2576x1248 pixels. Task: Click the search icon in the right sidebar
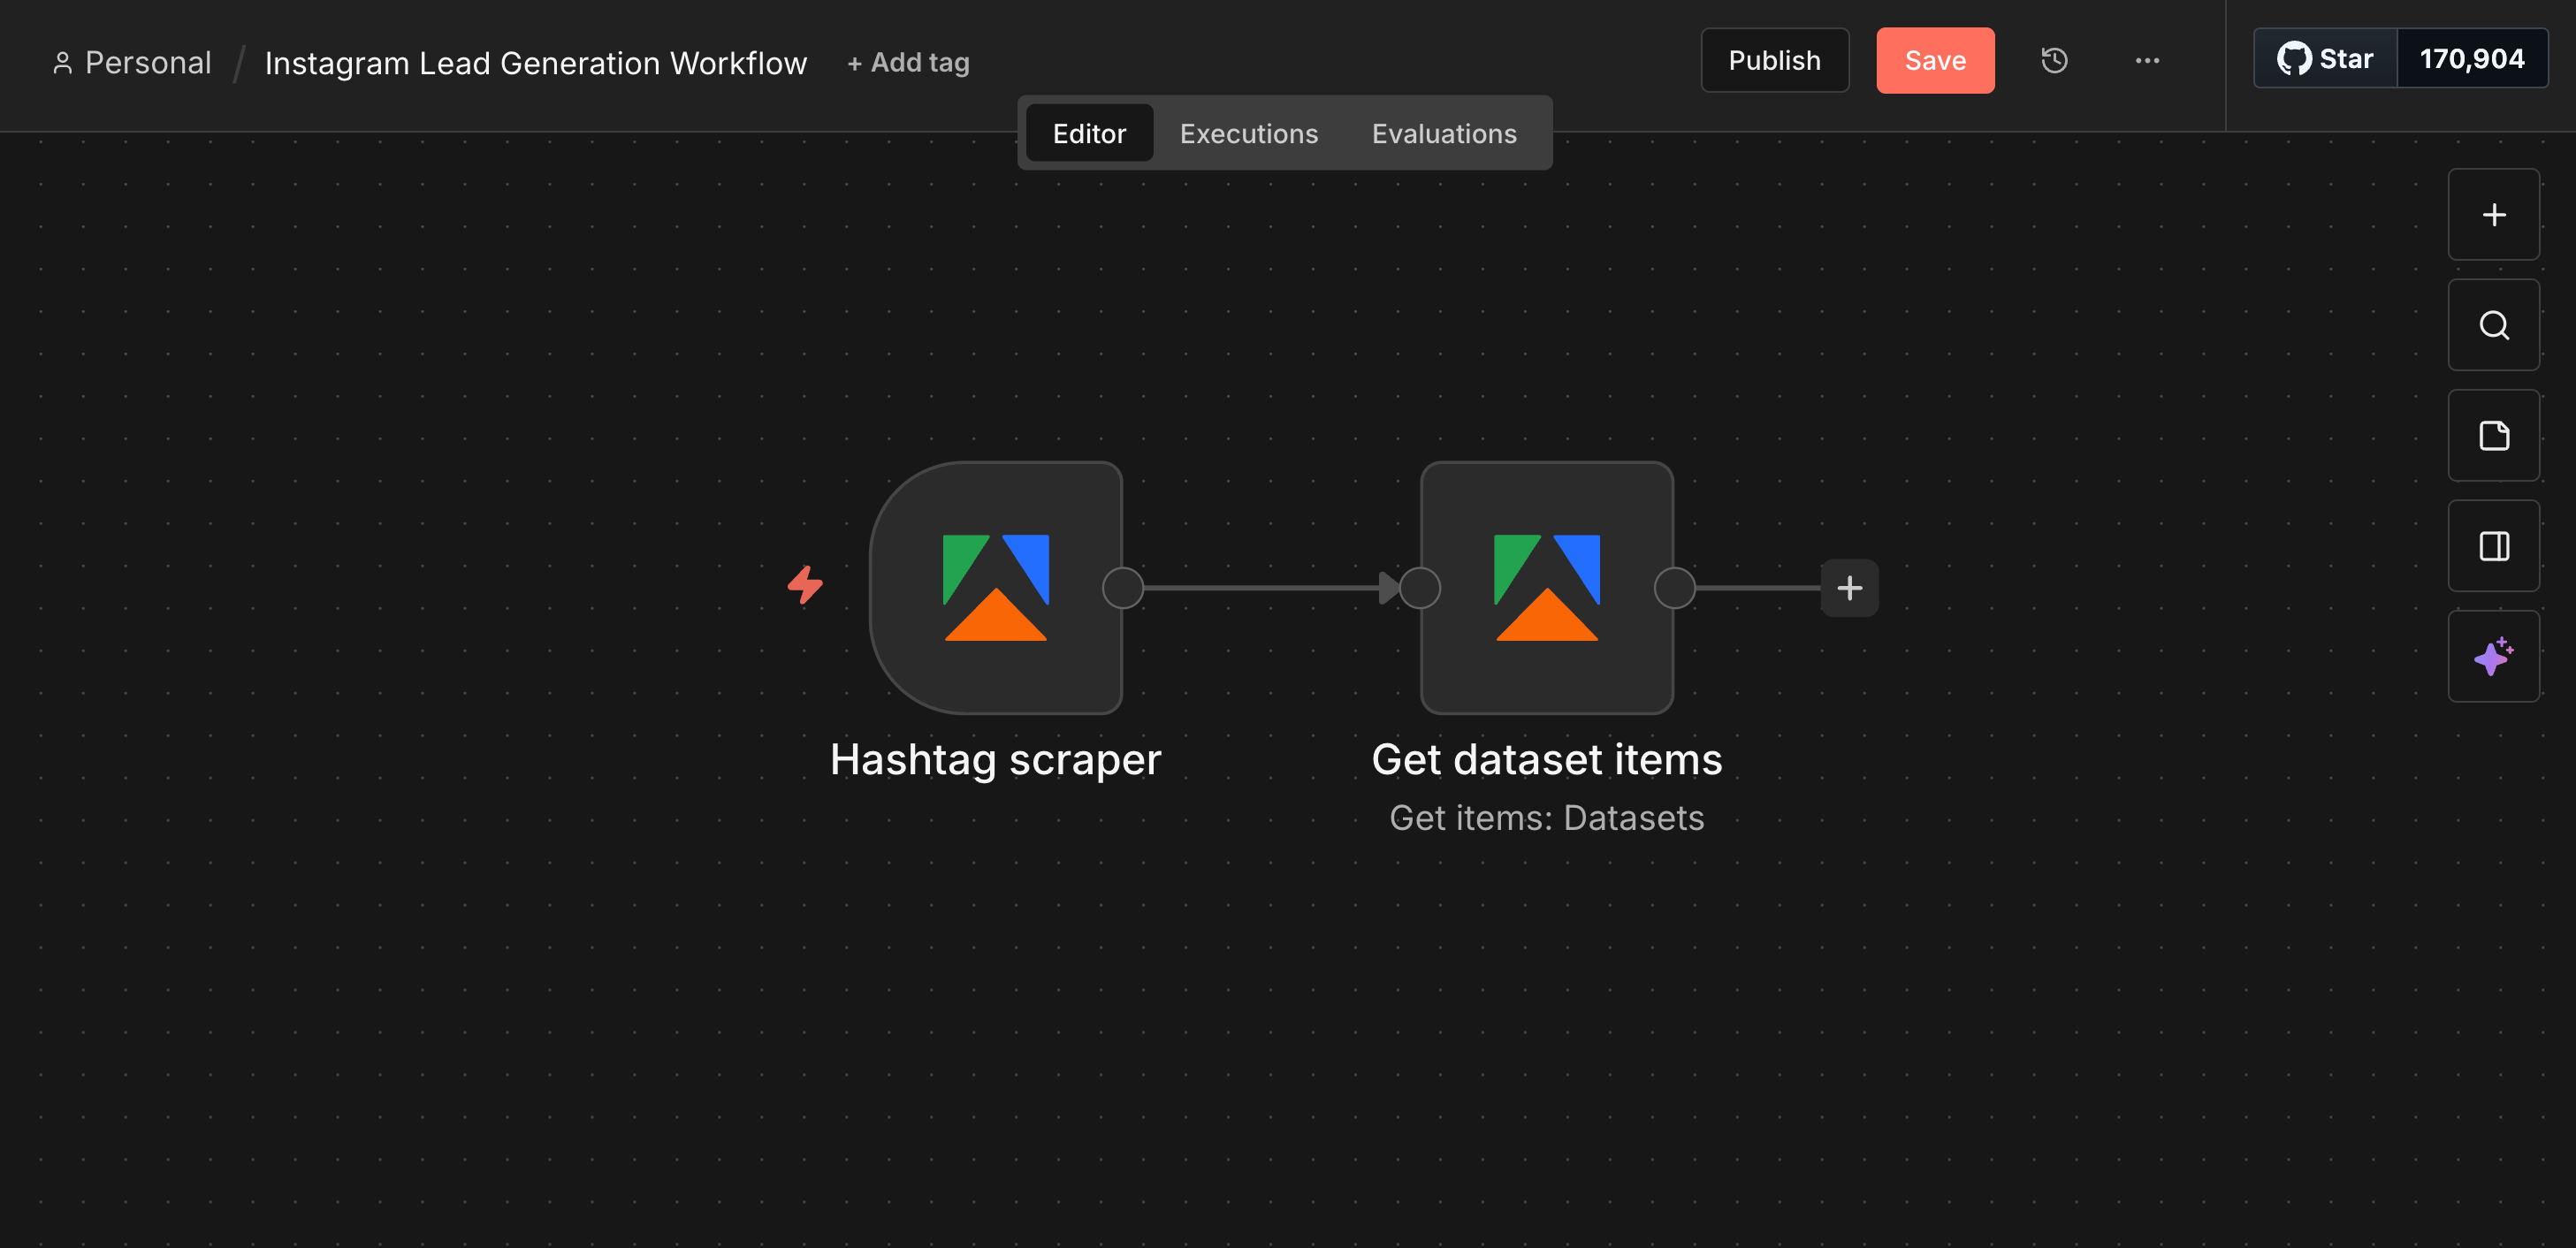coord(2494,325)
